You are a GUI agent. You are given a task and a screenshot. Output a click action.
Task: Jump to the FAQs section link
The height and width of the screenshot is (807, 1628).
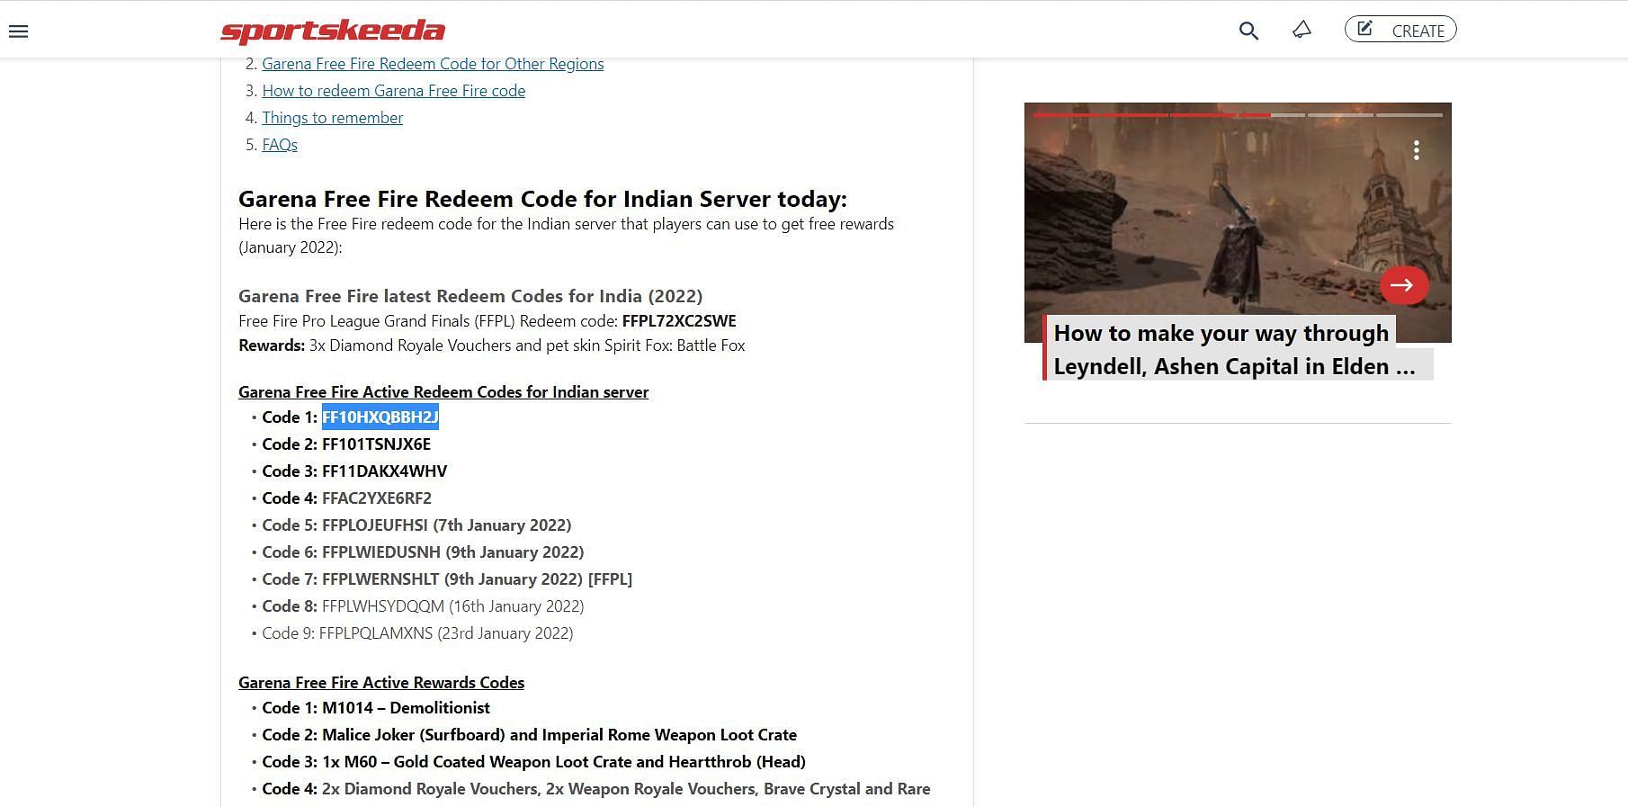(x=279, y=145)
